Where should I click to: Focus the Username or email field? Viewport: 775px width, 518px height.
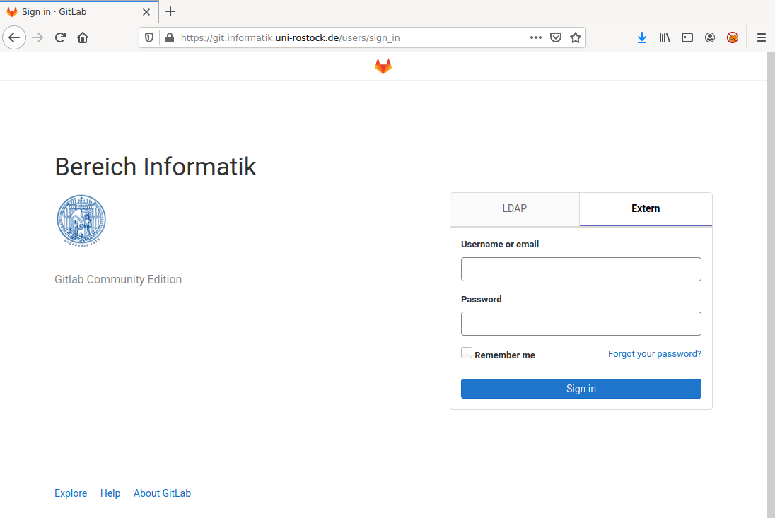(581, 269)
